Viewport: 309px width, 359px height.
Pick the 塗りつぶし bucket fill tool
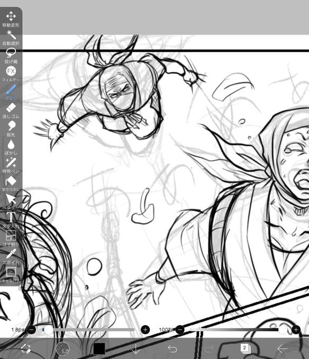(x=11, y=183)
